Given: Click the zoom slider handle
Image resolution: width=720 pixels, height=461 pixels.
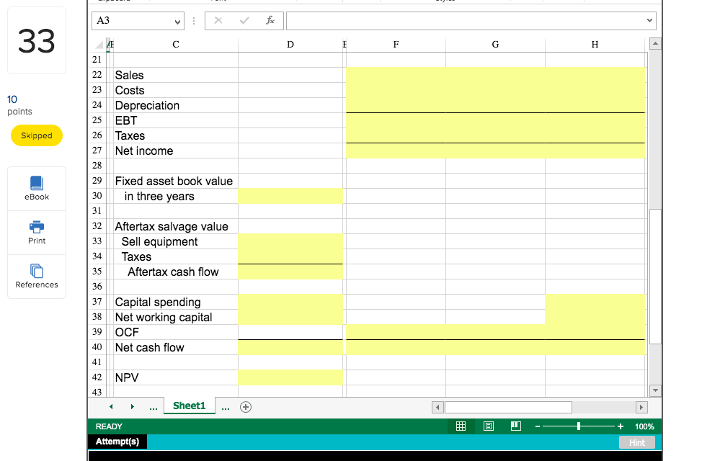Looking at the screenshot, I should coord(579,426).
